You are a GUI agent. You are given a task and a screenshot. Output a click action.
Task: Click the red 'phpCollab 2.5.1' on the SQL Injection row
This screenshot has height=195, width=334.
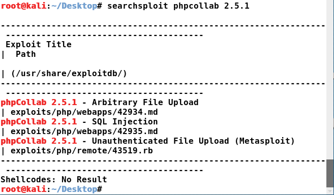(x=39, y=121)
